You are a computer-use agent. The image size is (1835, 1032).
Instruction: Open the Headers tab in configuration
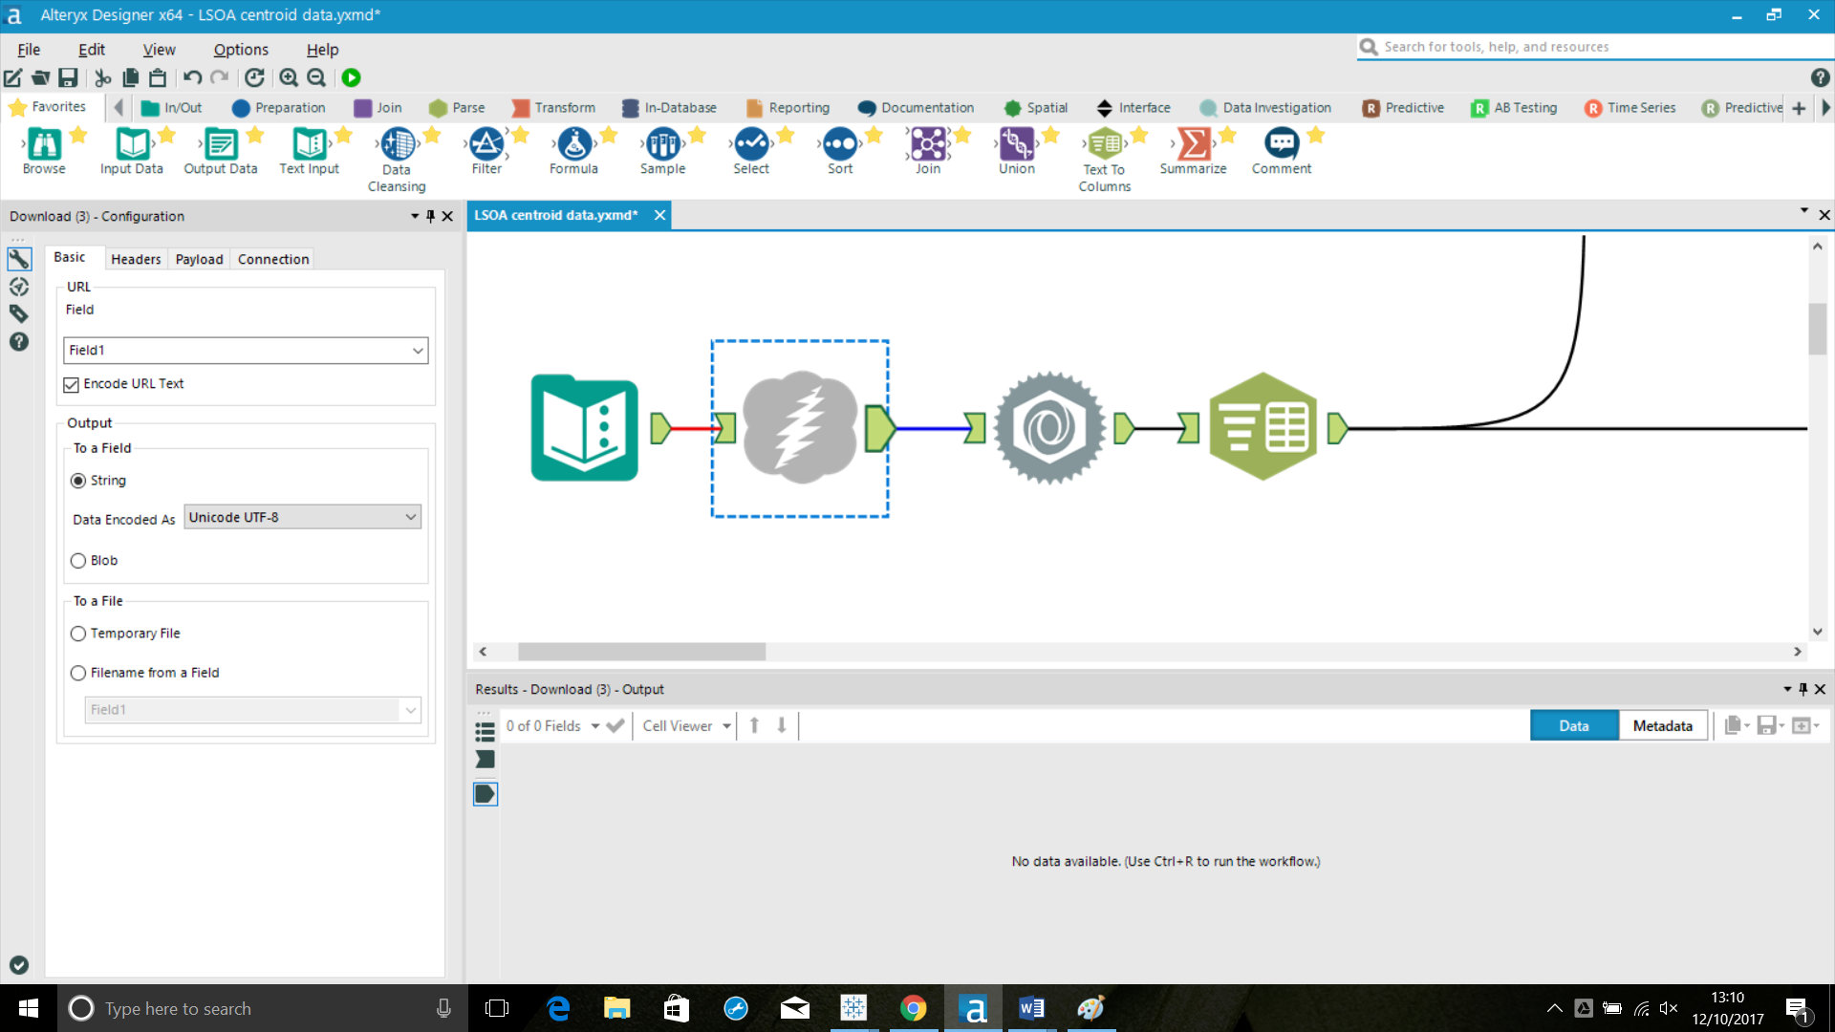(x=134, y=258)
